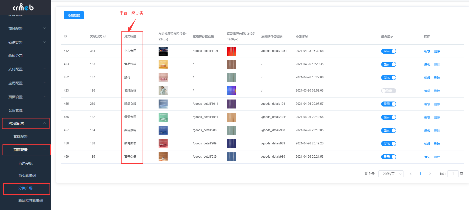Edit the 小米专区 row
469x210 pixels.
(x=427, y=51)
